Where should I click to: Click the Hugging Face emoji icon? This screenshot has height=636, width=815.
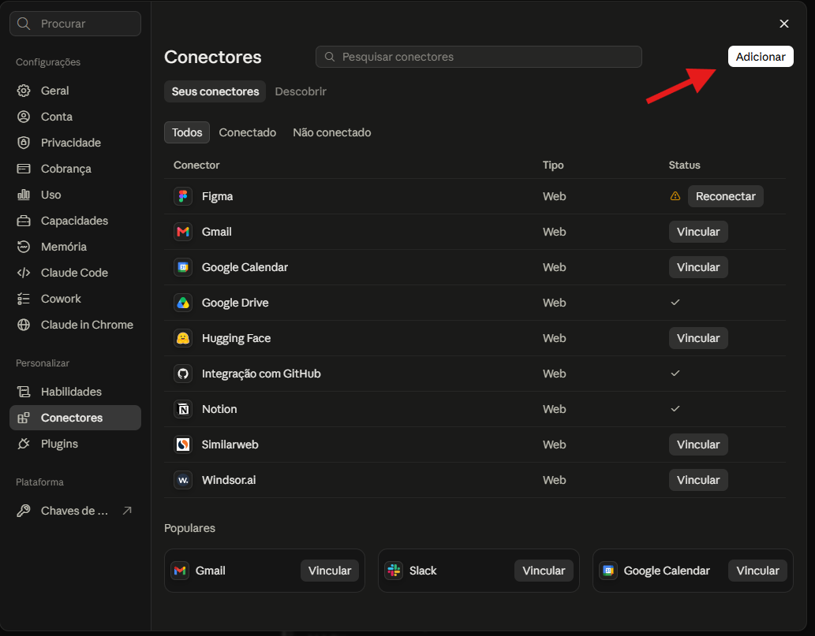(x=183, y=338)
